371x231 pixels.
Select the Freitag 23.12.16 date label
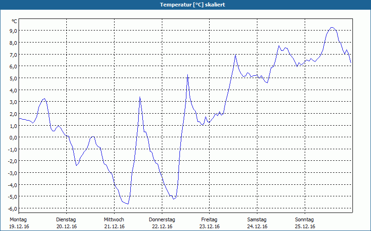point(210,223)
